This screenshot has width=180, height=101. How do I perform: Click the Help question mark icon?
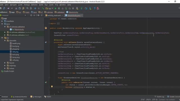pyautogui.click(x=94, y=8)
